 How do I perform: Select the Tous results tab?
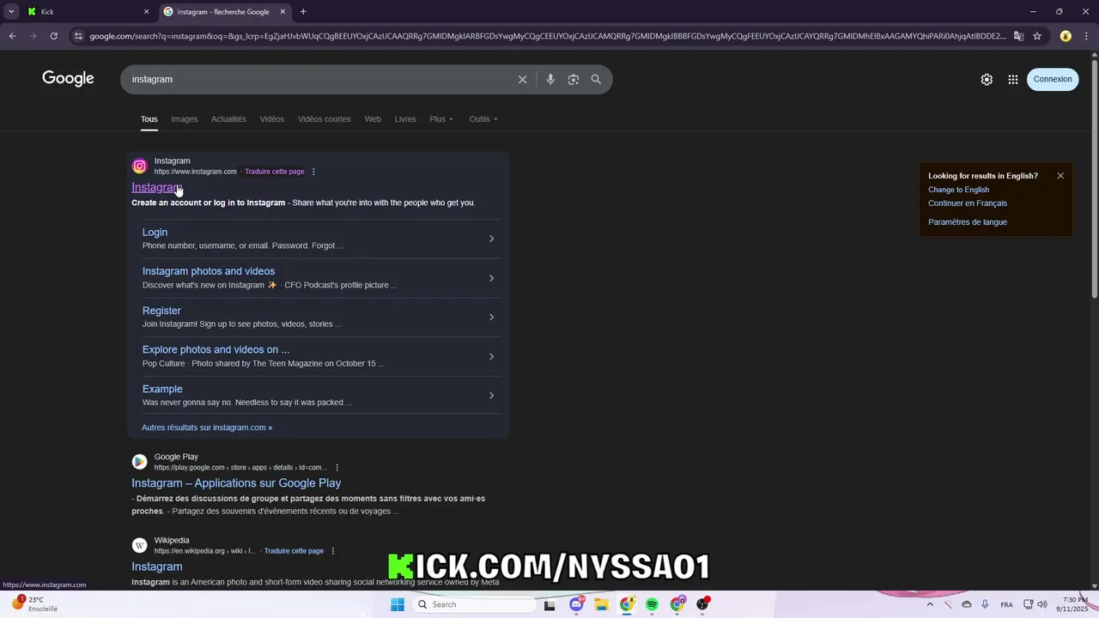pos(149,119)
